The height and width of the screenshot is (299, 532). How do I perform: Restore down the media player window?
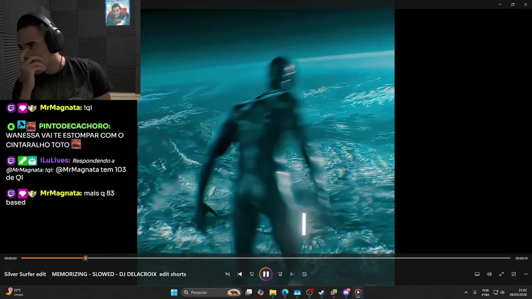click(512, 4)
